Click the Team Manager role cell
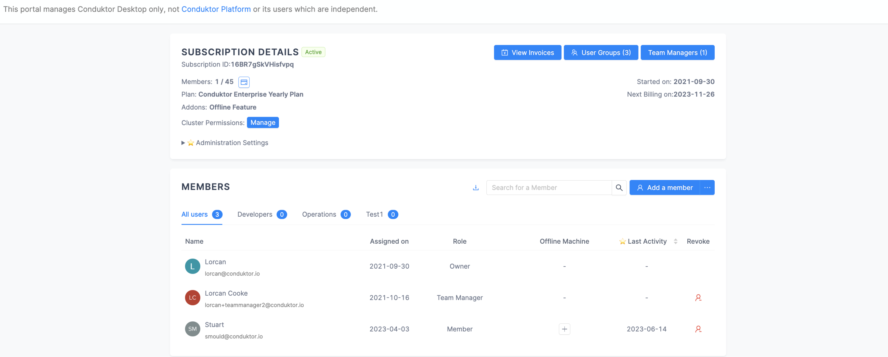 click(x=459, y=297)
